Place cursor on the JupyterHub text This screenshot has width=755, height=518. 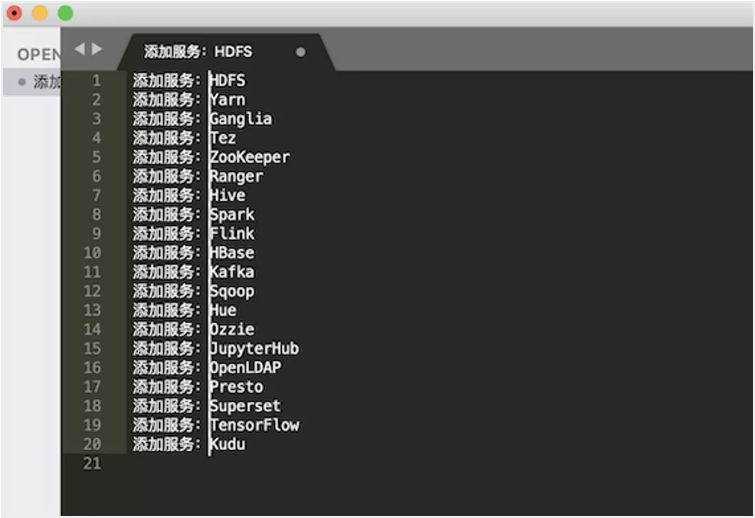(255, 348)
